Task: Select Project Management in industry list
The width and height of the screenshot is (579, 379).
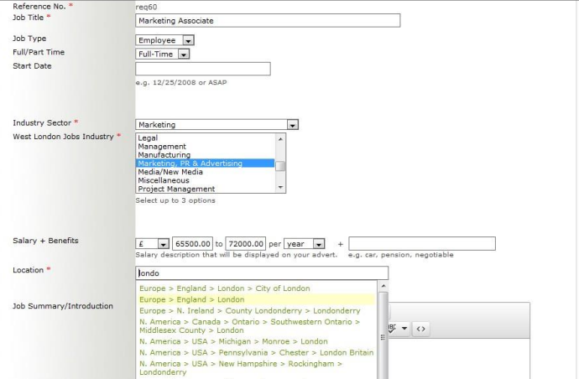Action: coord(206,189)
